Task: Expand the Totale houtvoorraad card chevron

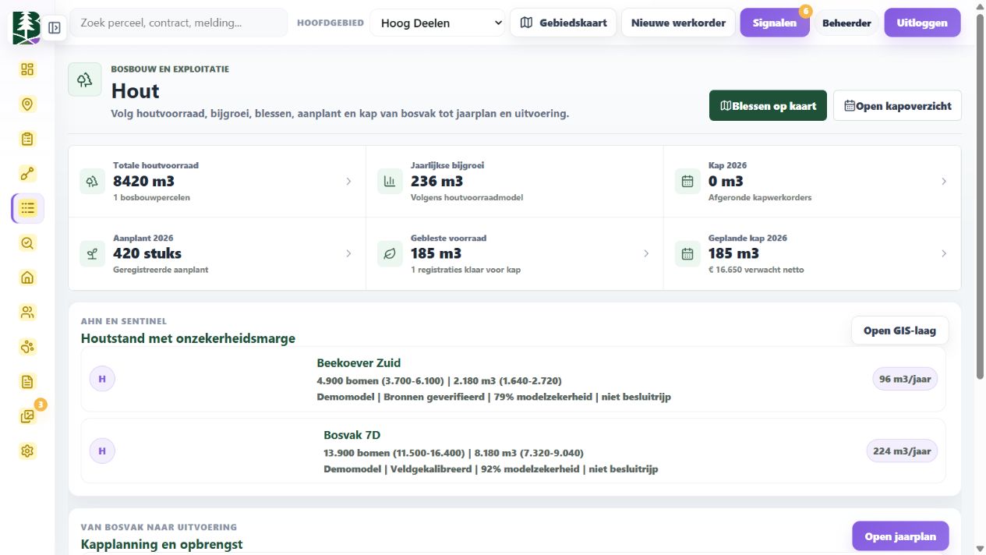Action: 348,182
